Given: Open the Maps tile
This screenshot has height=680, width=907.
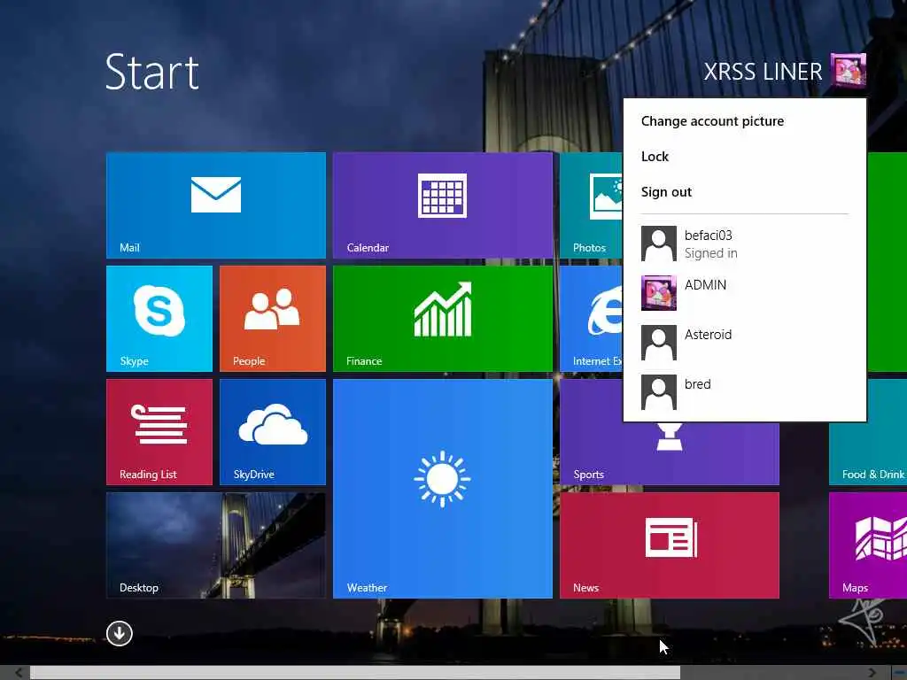Looking at the screenshot, I should click(x=868, y=545).
